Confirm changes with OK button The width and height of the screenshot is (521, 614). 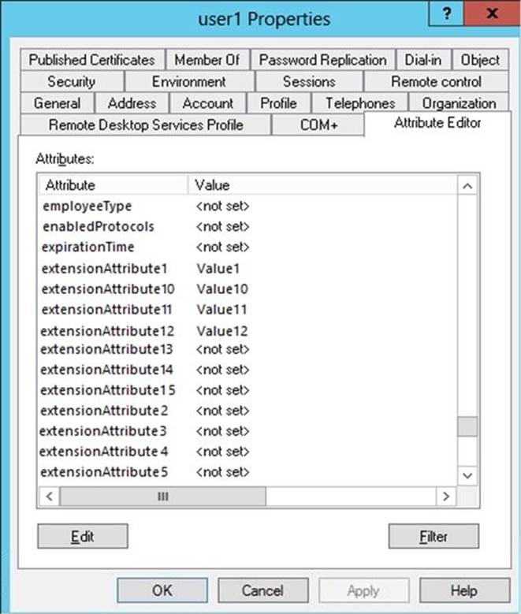pos(162,590)
